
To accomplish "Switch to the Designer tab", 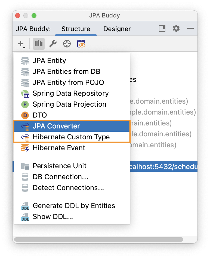I will [x=117, y=29].
